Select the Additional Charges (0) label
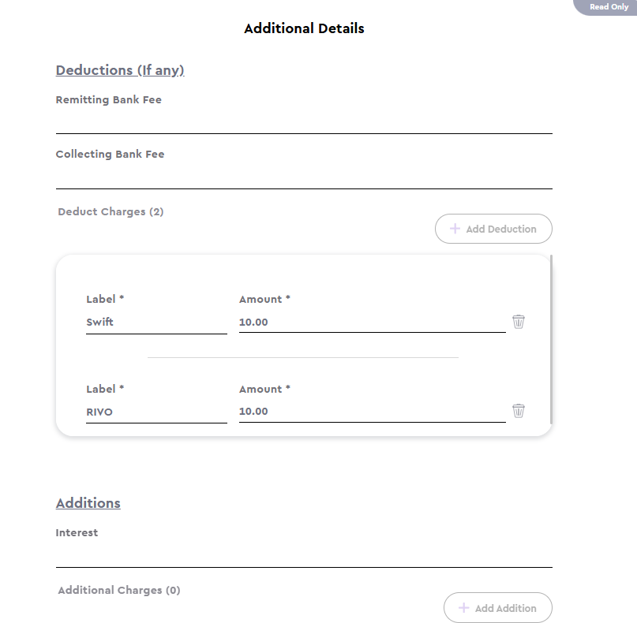This screenshot has height=623, width=637. (x=119, y=590)
